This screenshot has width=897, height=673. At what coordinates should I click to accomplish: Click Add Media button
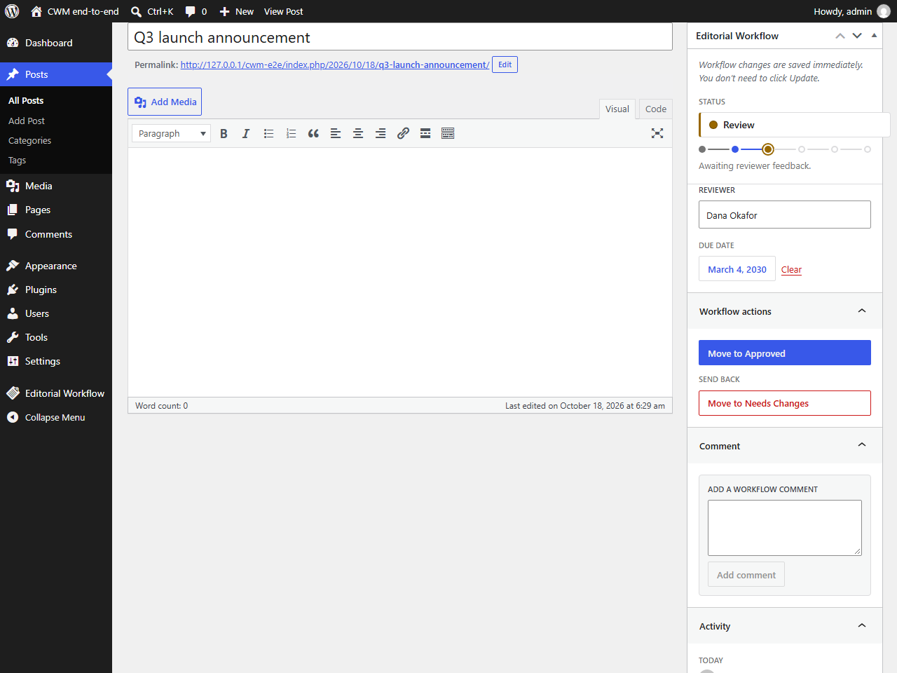(x=165, y=102)
